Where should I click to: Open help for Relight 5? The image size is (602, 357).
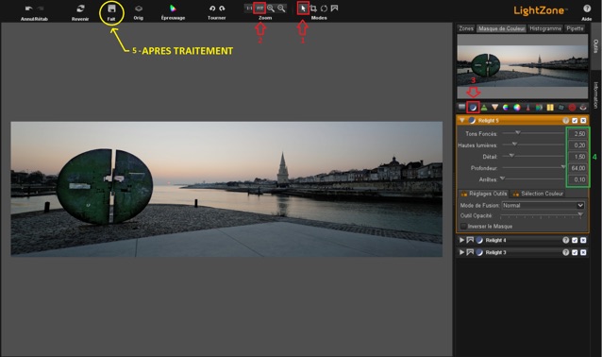[x=565, y=121]
